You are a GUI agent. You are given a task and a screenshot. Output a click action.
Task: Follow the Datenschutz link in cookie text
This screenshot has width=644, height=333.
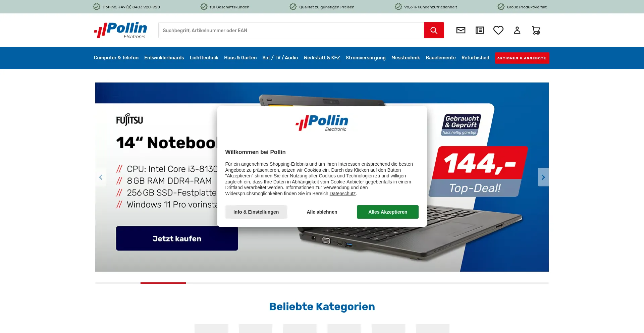(x=342, y=193)
